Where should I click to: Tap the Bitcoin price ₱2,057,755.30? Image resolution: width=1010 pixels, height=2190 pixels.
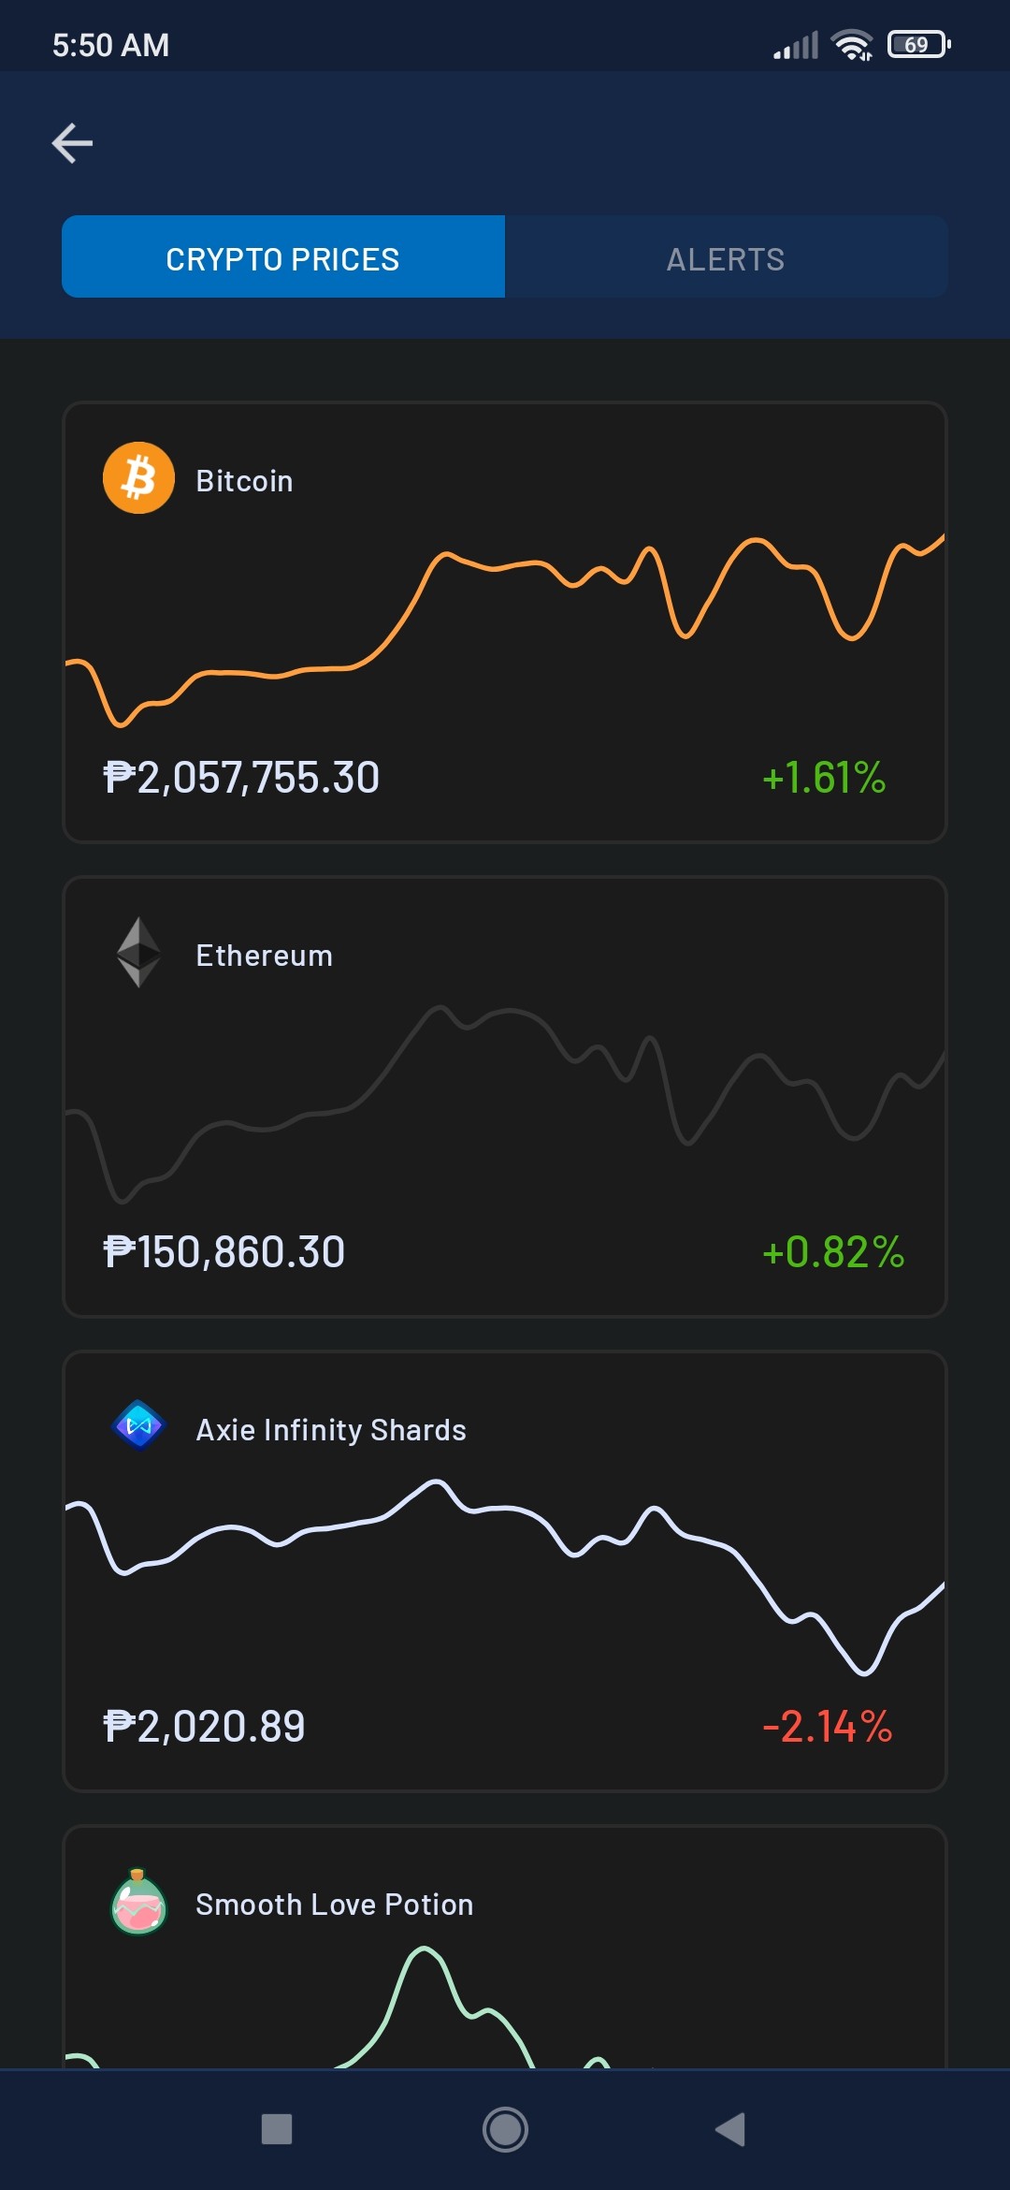click(241, 778)
